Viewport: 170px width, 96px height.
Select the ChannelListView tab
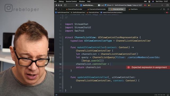(x=117, y=9)
